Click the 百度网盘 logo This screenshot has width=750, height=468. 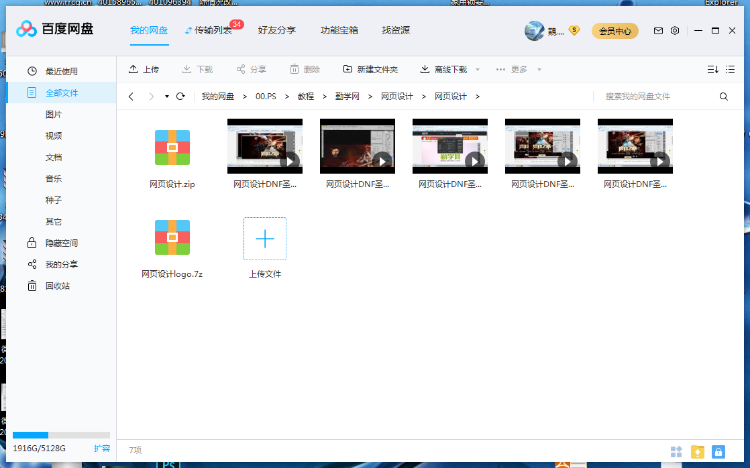coord(54,29)
